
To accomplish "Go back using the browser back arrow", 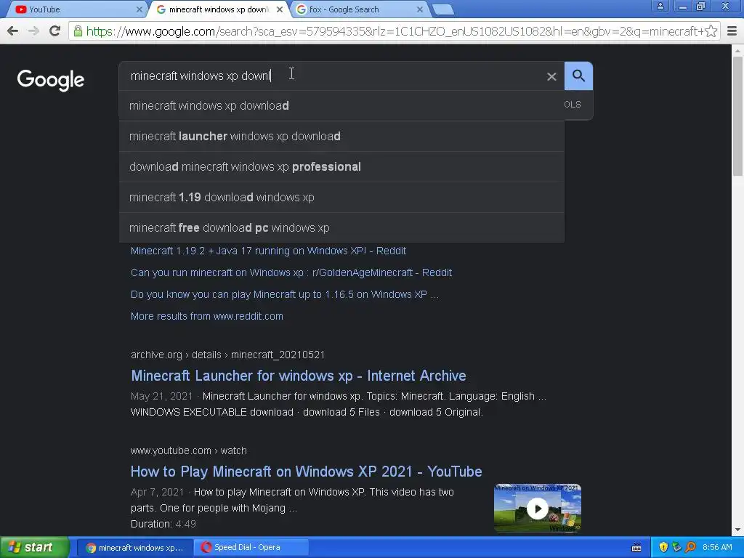I will coord(13,31).
